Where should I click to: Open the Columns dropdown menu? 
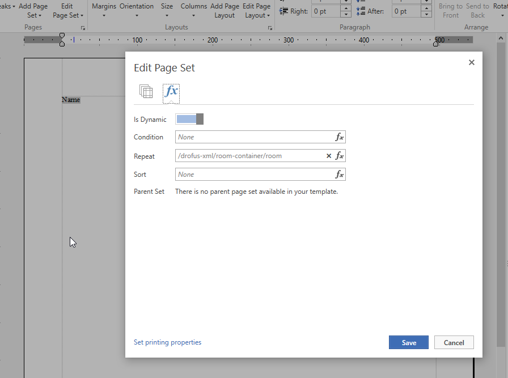pyautogui.click(x=194, y=10)
